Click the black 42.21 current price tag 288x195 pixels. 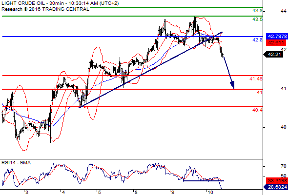point(273,55)
